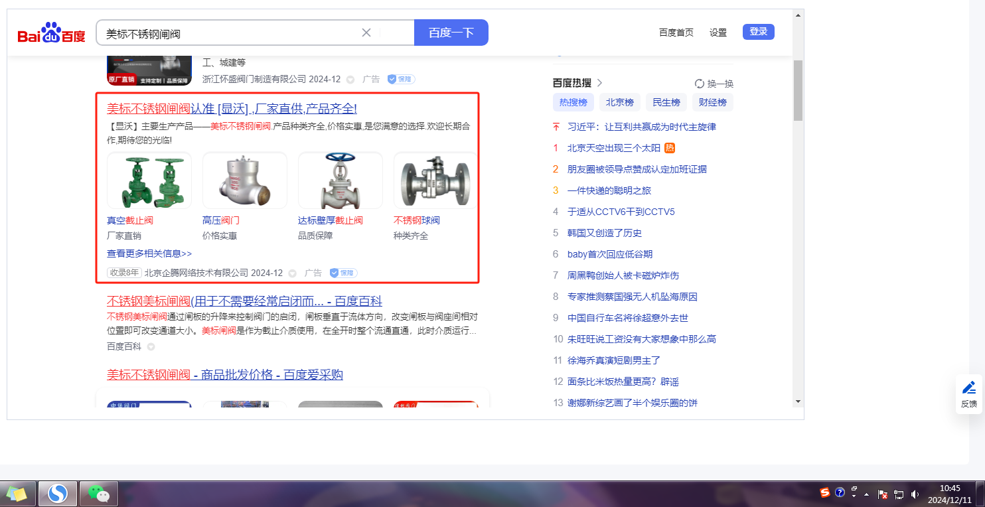This screenshot has width=985, height=507.
Task: Open the 不锈钢球阀 product link
Action: 417,220
